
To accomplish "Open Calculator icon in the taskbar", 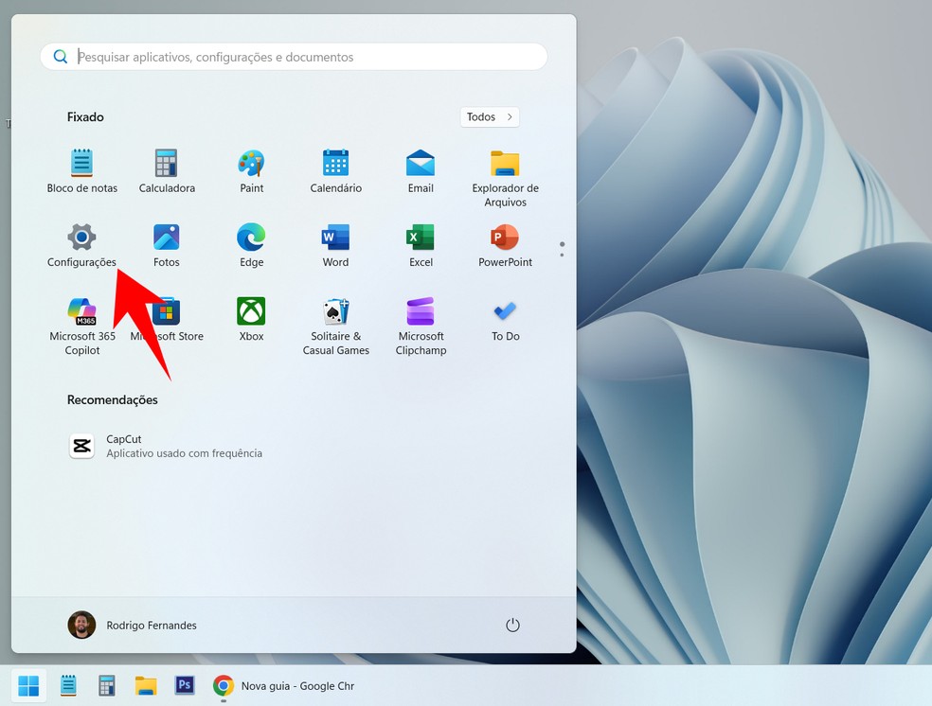I will tap(106, 686).
